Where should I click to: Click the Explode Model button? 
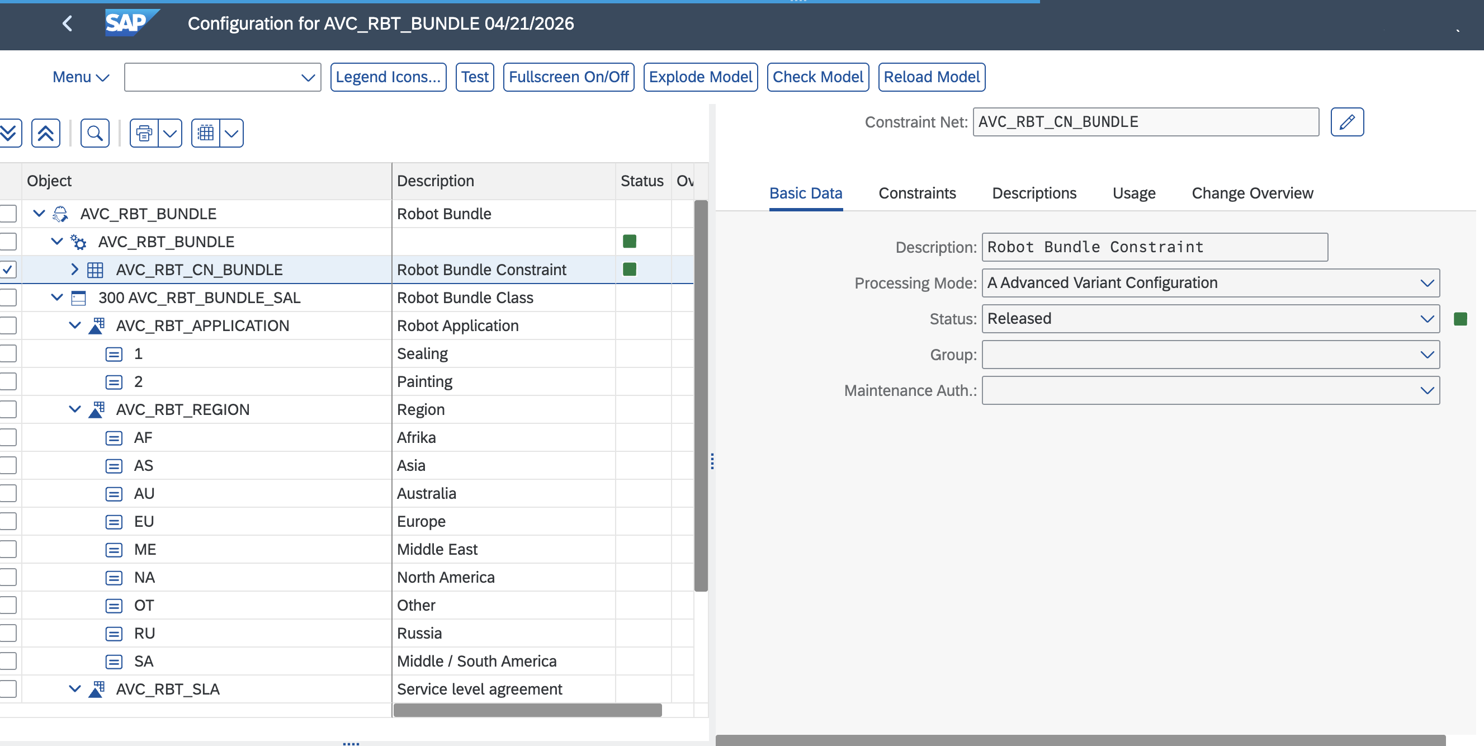click(x=701, y=77)
